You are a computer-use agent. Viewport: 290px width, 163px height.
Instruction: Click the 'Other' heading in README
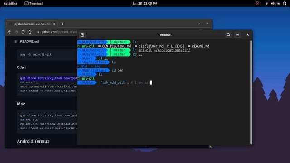click(x=21, y=67)
